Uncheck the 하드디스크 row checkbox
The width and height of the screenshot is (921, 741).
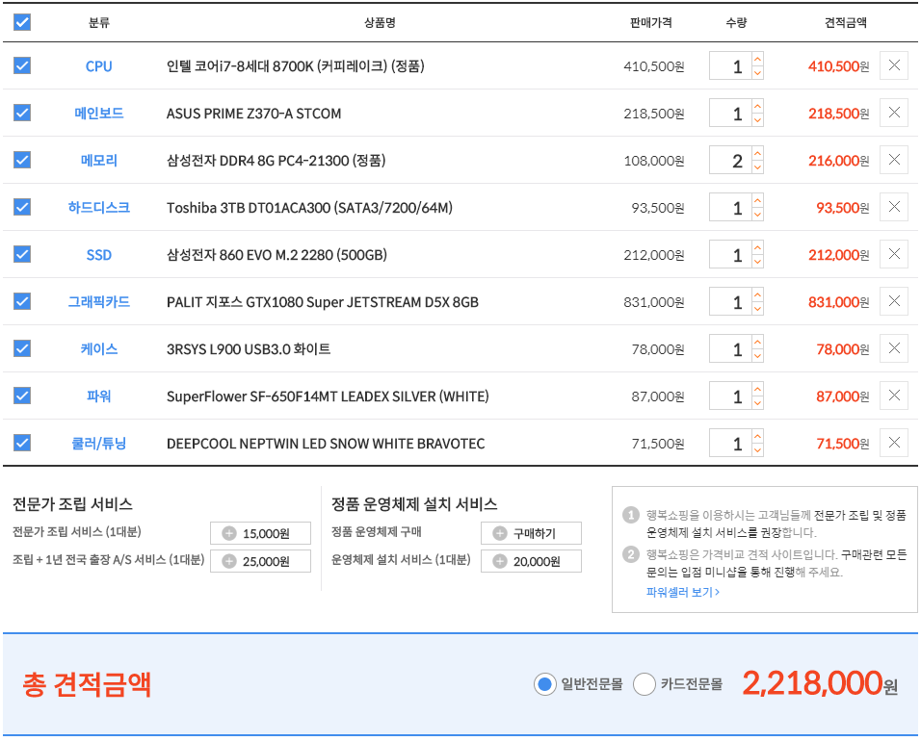[x=22, y=207]
